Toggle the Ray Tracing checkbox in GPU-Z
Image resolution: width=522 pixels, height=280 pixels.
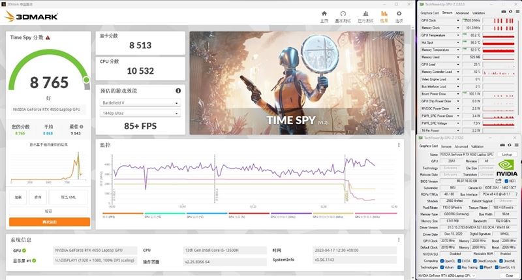(459, 268)
